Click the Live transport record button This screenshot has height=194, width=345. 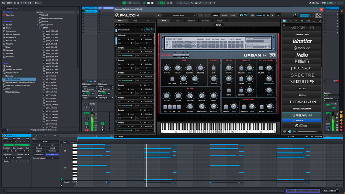[152, 3]
